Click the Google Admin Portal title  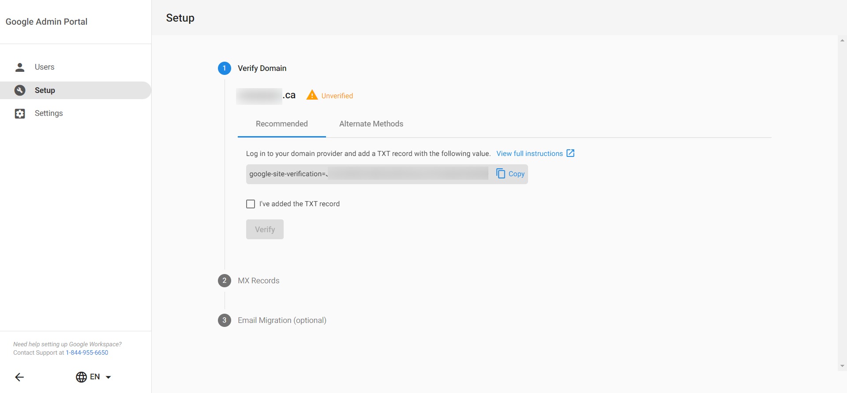click(x=46, y=22)
